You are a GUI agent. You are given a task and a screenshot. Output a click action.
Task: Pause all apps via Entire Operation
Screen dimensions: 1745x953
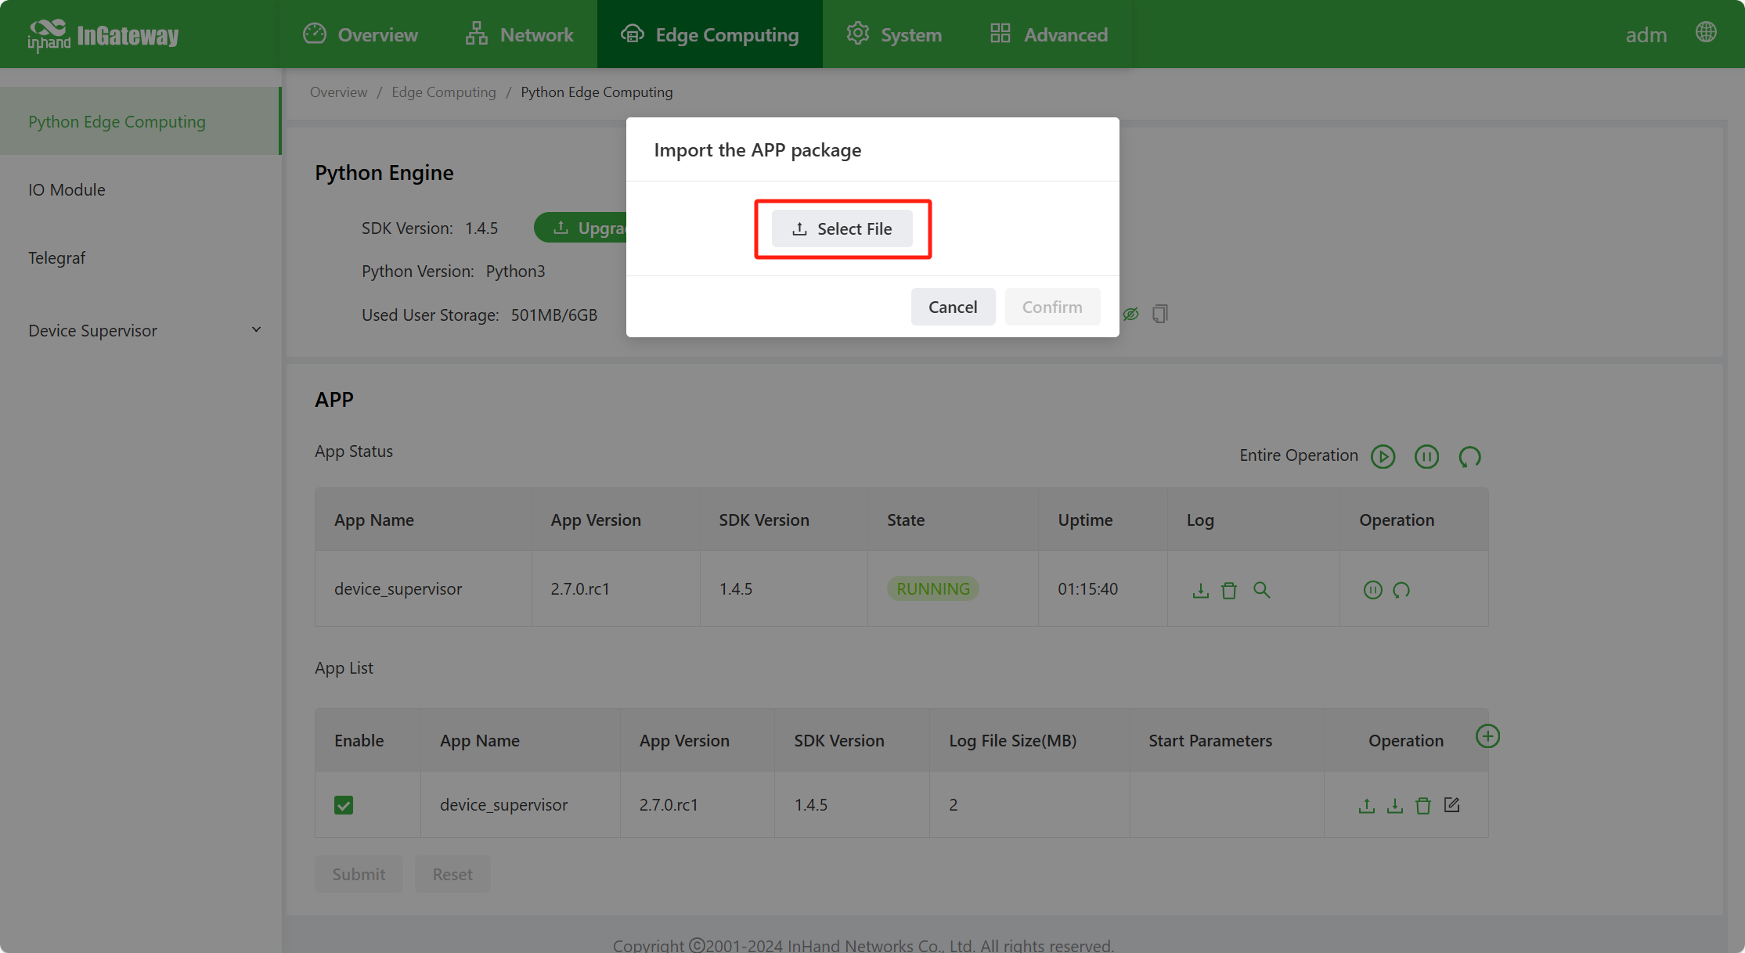point(1426,456)
